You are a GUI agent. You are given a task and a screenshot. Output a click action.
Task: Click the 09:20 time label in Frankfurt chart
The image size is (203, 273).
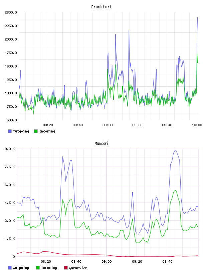pyautogui.click(x=137, y=125)
